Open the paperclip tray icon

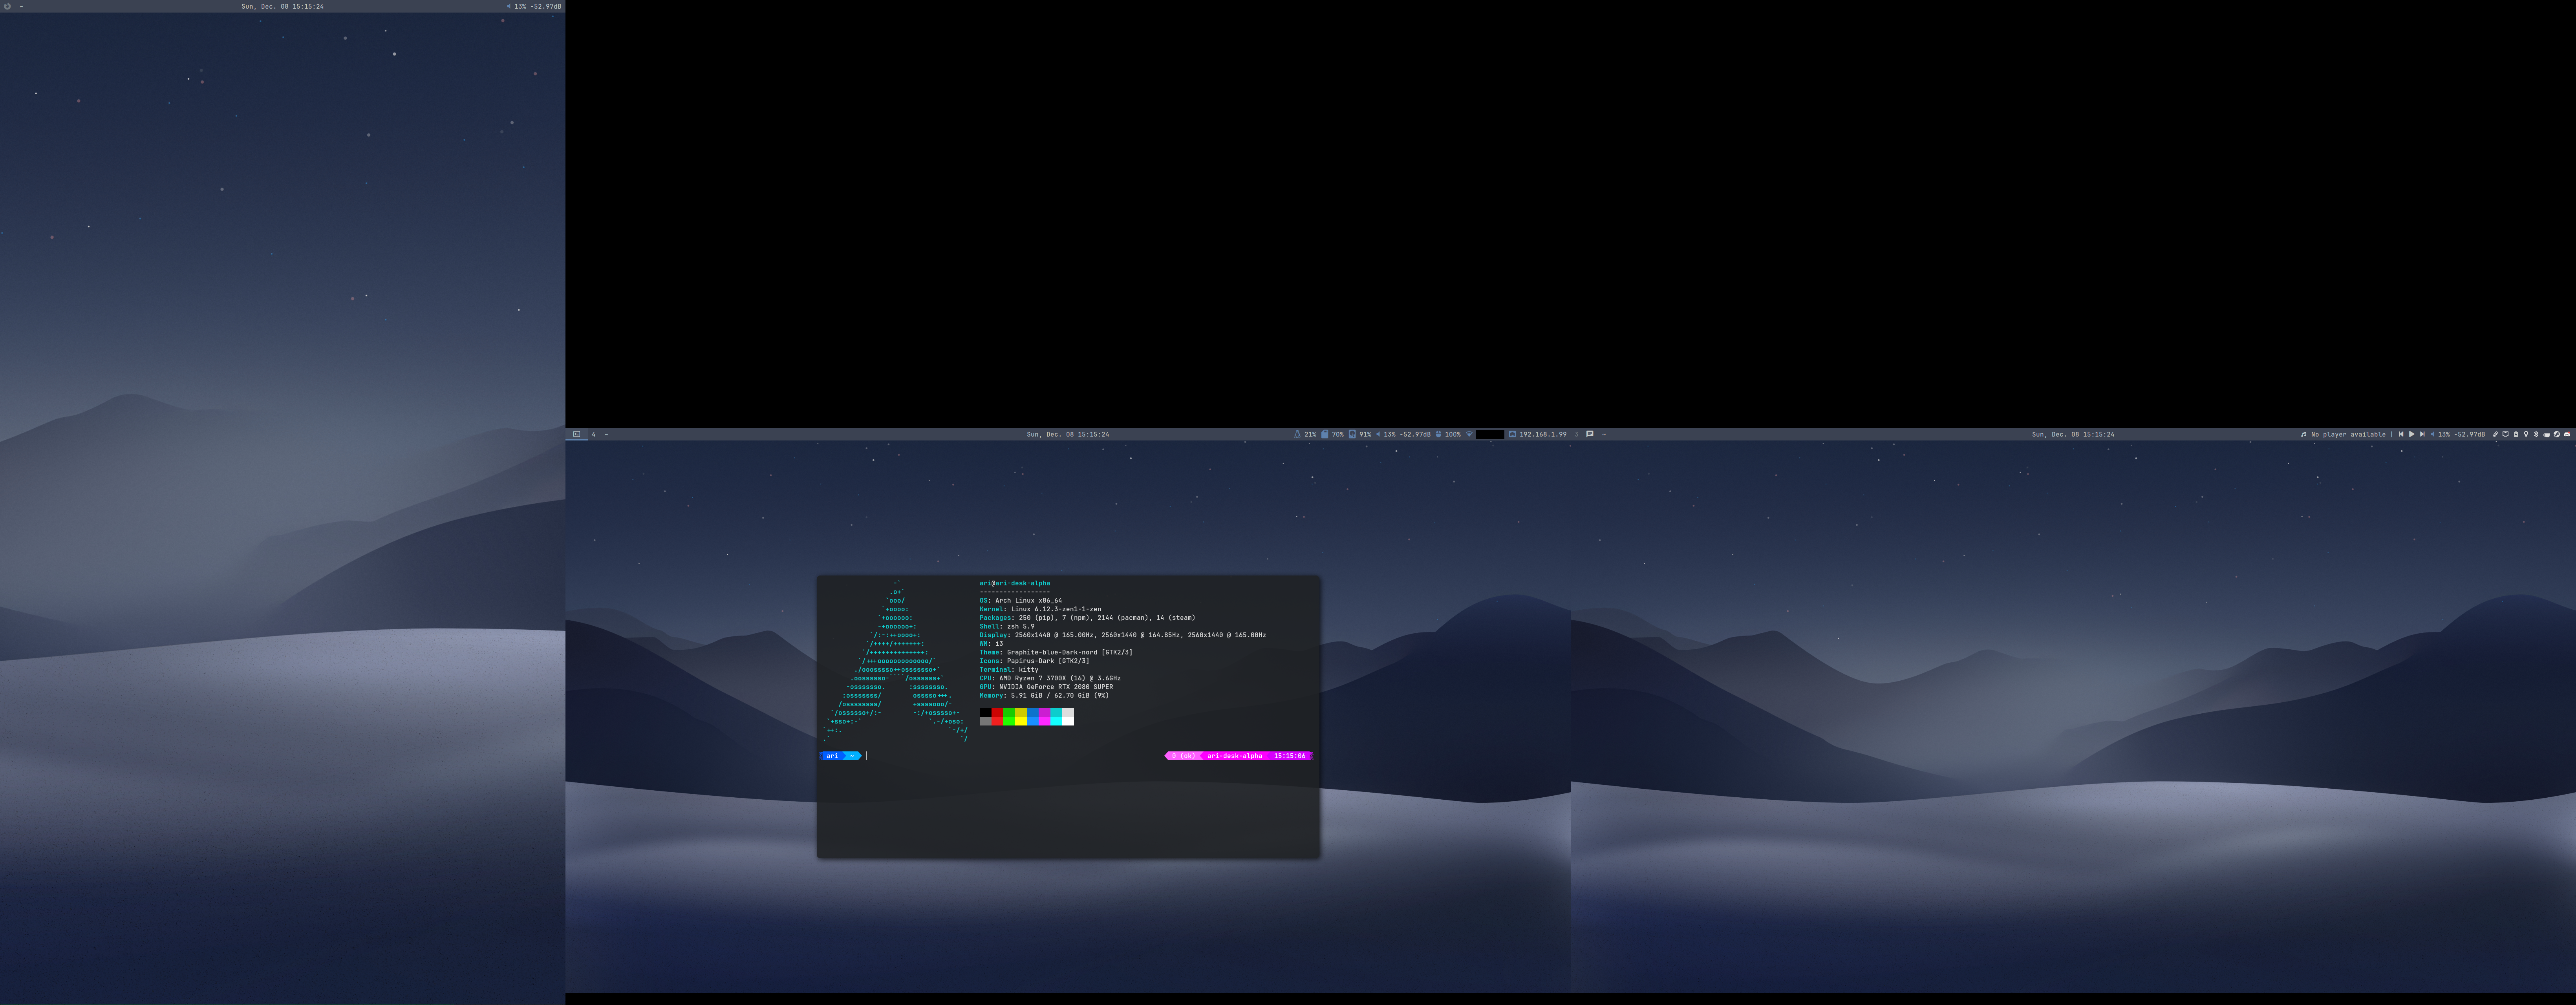[x=2496, y=434]
